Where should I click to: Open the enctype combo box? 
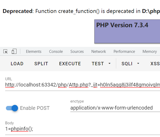[115, 108]
